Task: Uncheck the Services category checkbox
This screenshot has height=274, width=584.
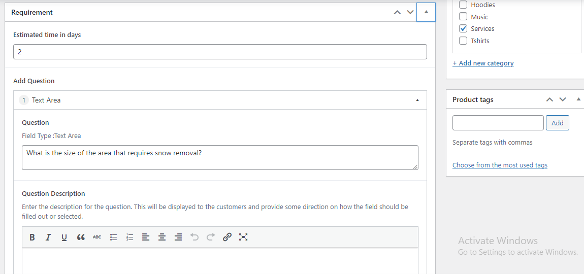Action: point(463,29)
